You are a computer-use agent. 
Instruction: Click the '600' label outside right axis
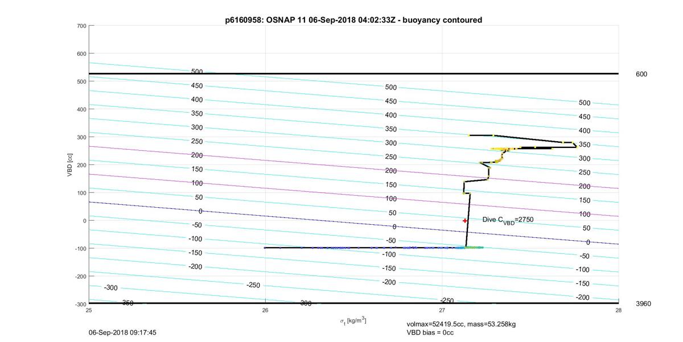(x=641, y=74)
